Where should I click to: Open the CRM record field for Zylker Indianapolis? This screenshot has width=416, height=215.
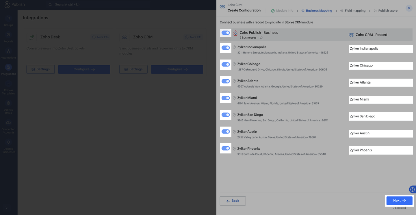point(381,49)
